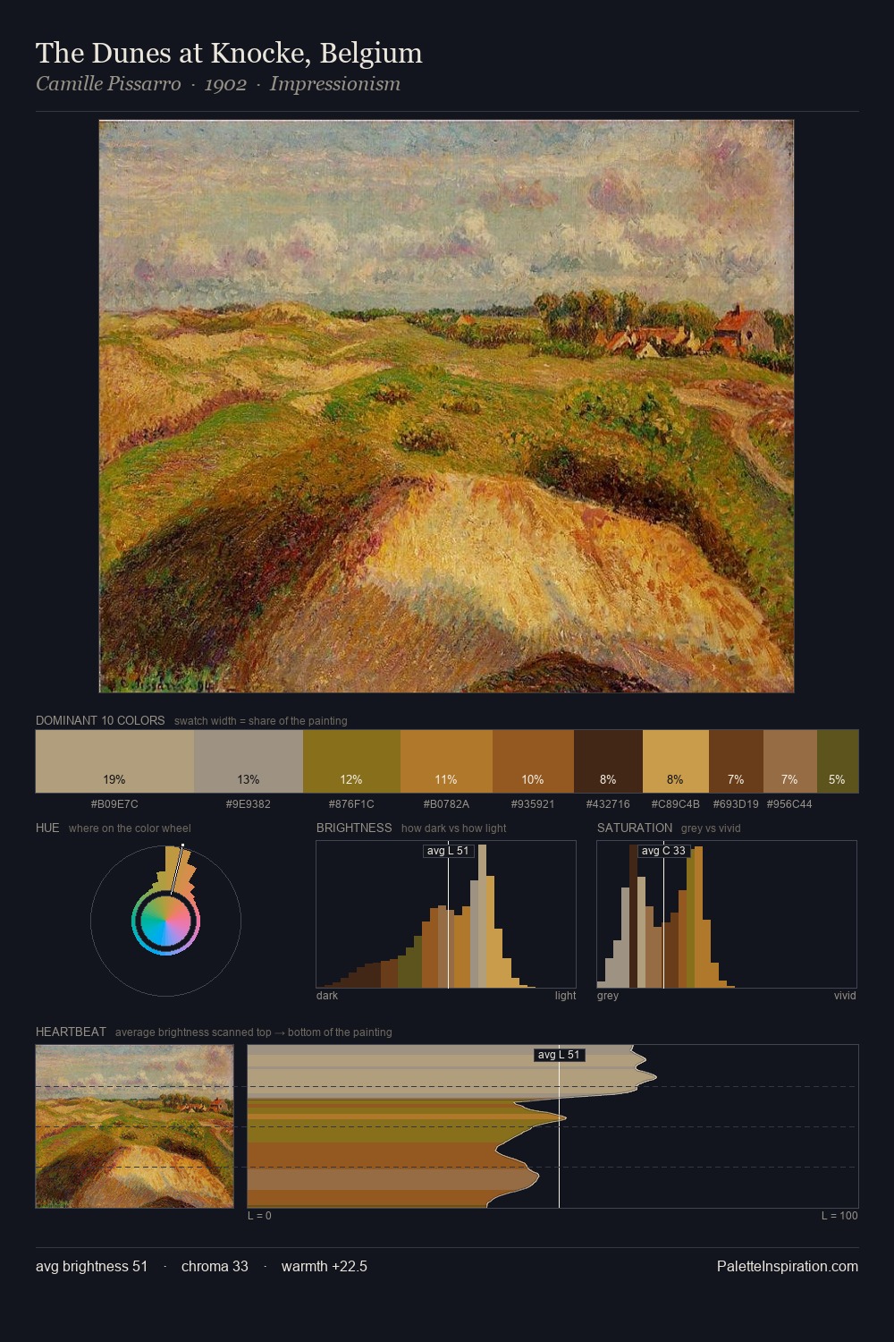Click the 'grey' axis label under Saturation

click(608, 996)
